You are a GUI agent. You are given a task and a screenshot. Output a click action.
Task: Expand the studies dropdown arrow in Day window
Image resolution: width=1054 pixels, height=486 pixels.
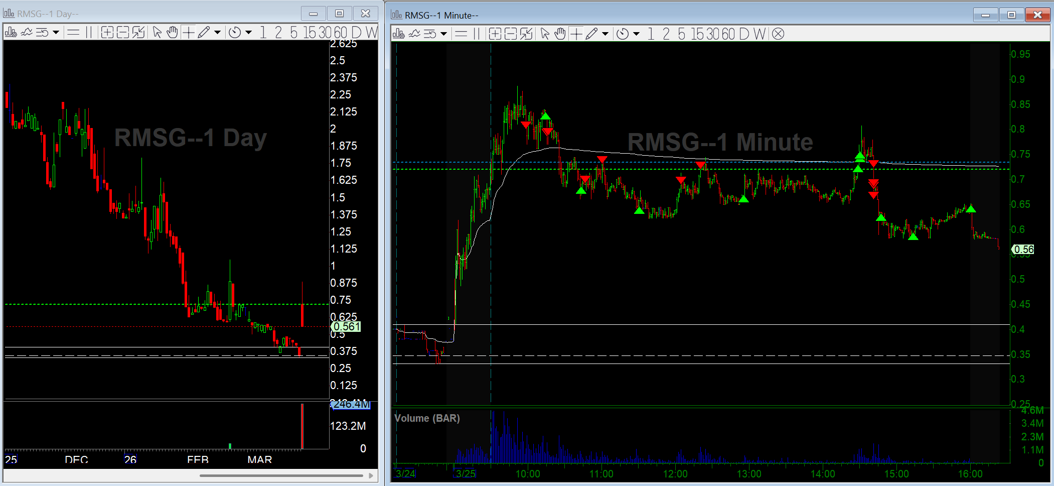click(x=56, y=33)
